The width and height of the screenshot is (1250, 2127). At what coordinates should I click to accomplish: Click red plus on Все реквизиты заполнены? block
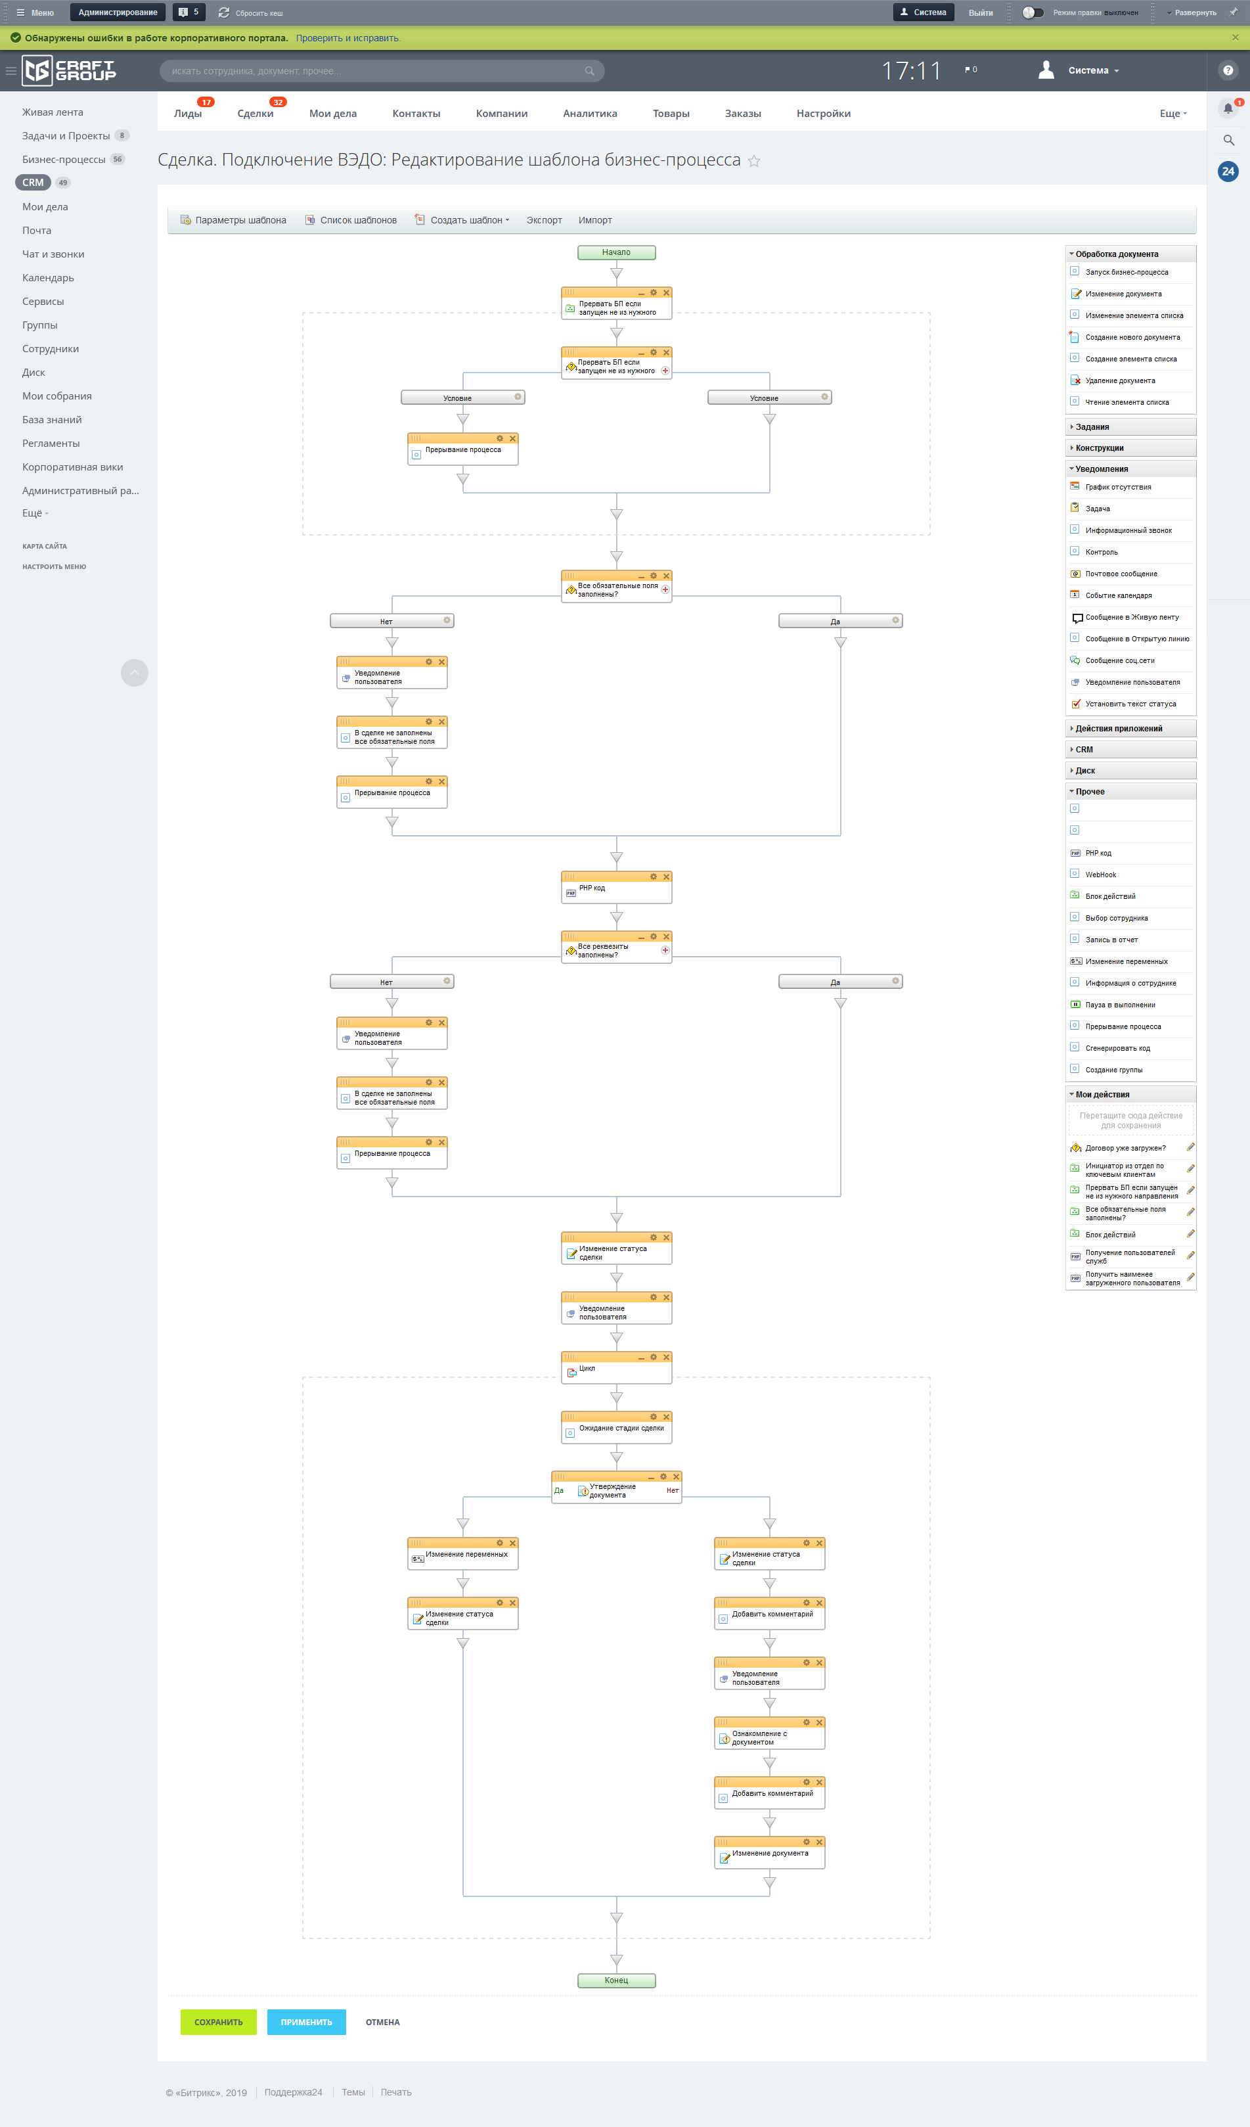click(665, 950)
